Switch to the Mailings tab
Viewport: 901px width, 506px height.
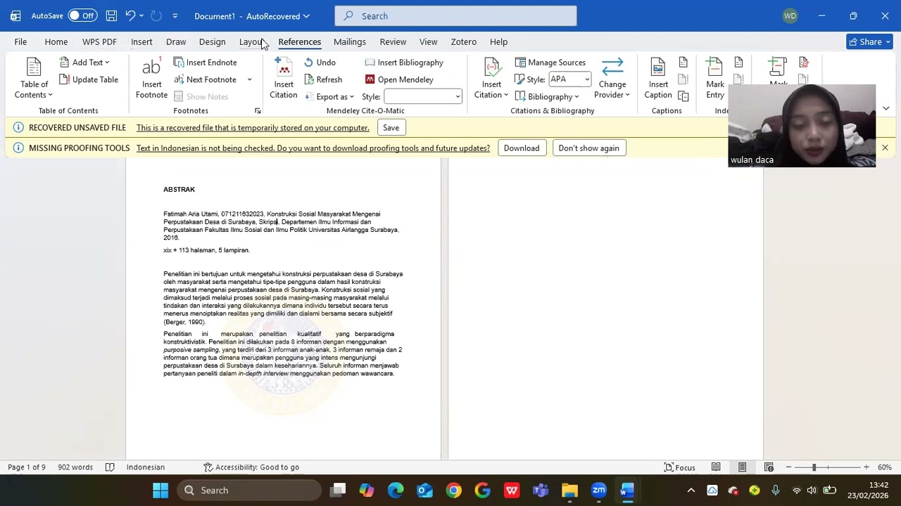click(x=350, y=41)
